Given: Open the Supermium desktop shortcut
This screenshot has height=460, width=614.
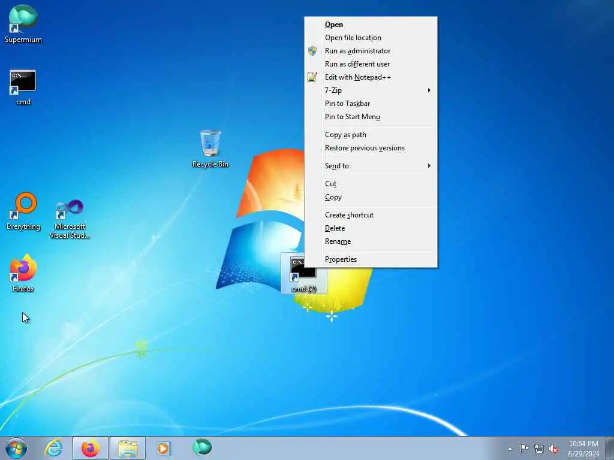Looking at the screenshot, I should click(x=23, y=23).
